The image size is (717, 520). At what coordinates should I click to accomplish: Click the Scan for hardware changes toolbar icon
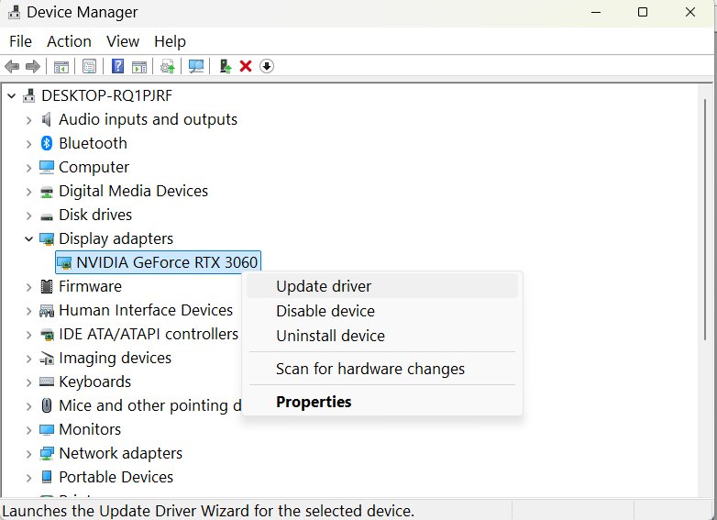coord(195,66)
